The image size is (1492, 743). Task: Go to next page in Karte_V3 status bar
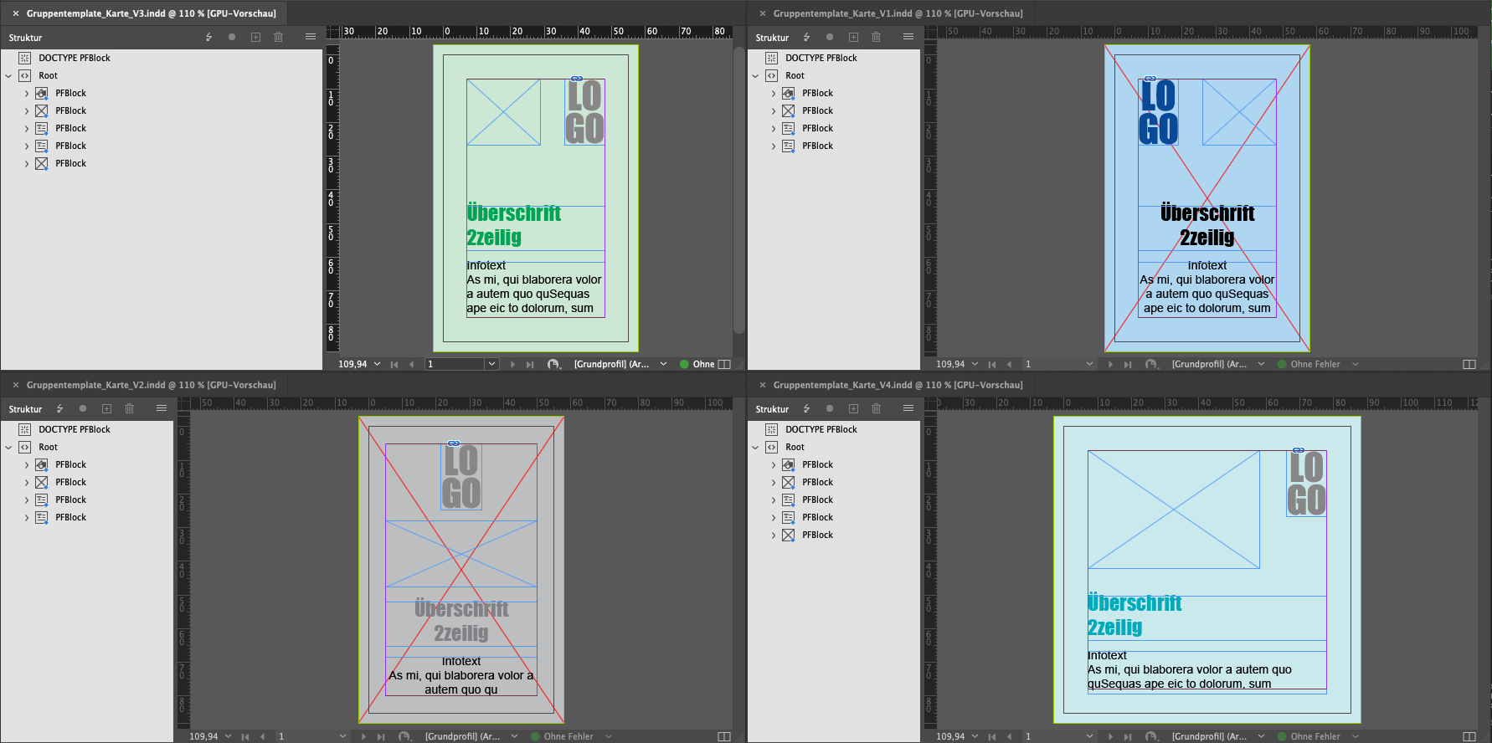click(x=512, y=364)
